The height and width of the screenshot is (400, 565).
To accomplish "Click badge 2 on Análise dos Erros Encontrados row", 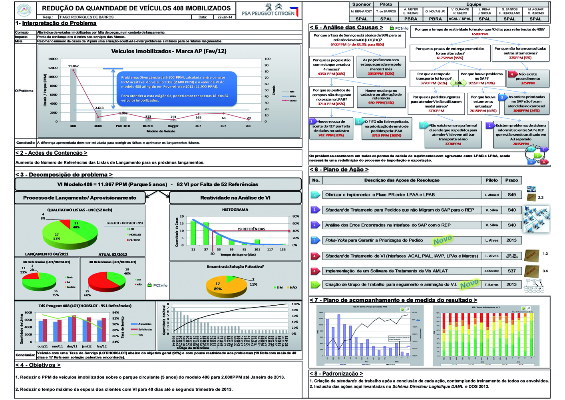I will (315, 225).
